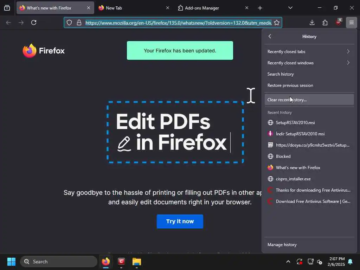
Task: Open tracking protection shield icon
Action: pos(69,22)
